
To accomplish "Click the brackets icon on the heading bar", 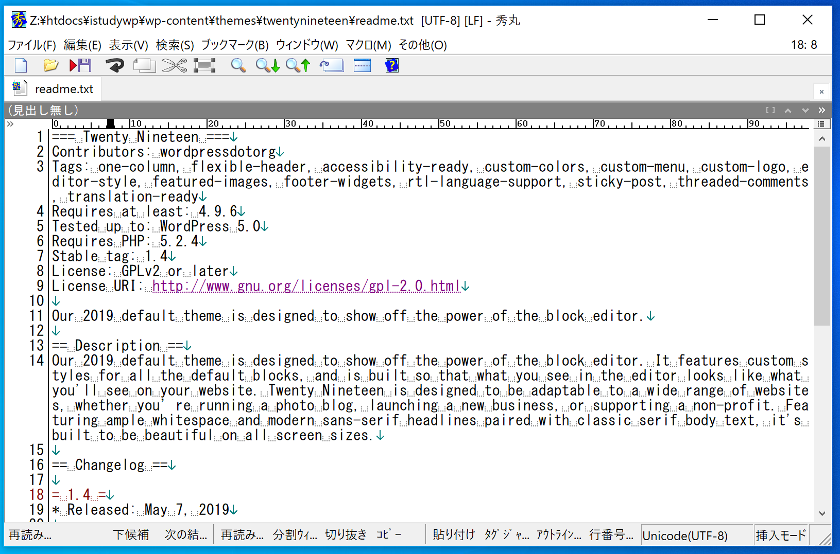I will [x=770, y=110].
